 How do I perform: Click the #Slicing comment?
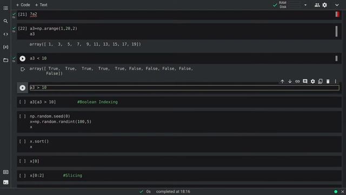pos(72,175)
